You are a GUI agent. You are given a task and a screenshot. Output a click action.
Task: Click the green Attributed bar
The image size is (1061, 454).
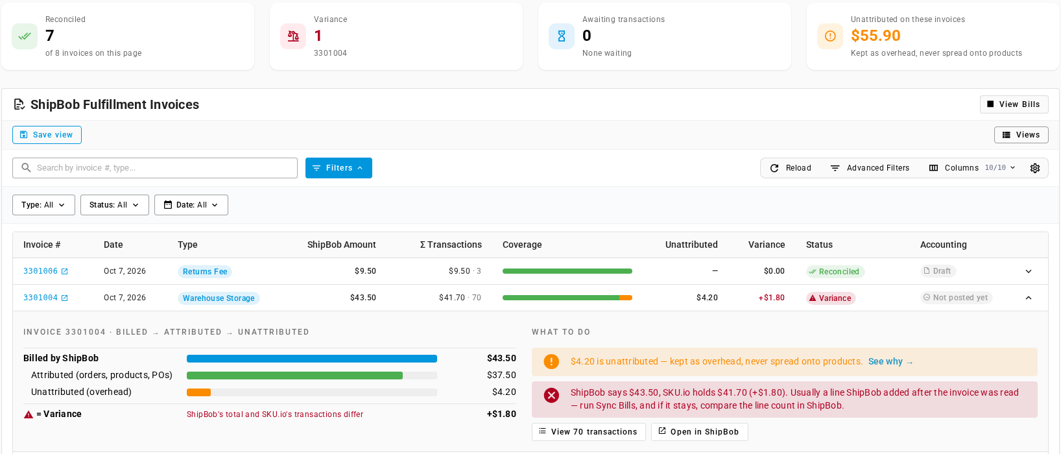click(x=294, y=376)
